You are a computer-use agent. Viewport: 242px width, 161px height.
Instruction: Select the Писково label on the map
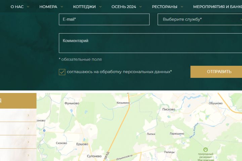pyautogui.click(x=168, y=109)
